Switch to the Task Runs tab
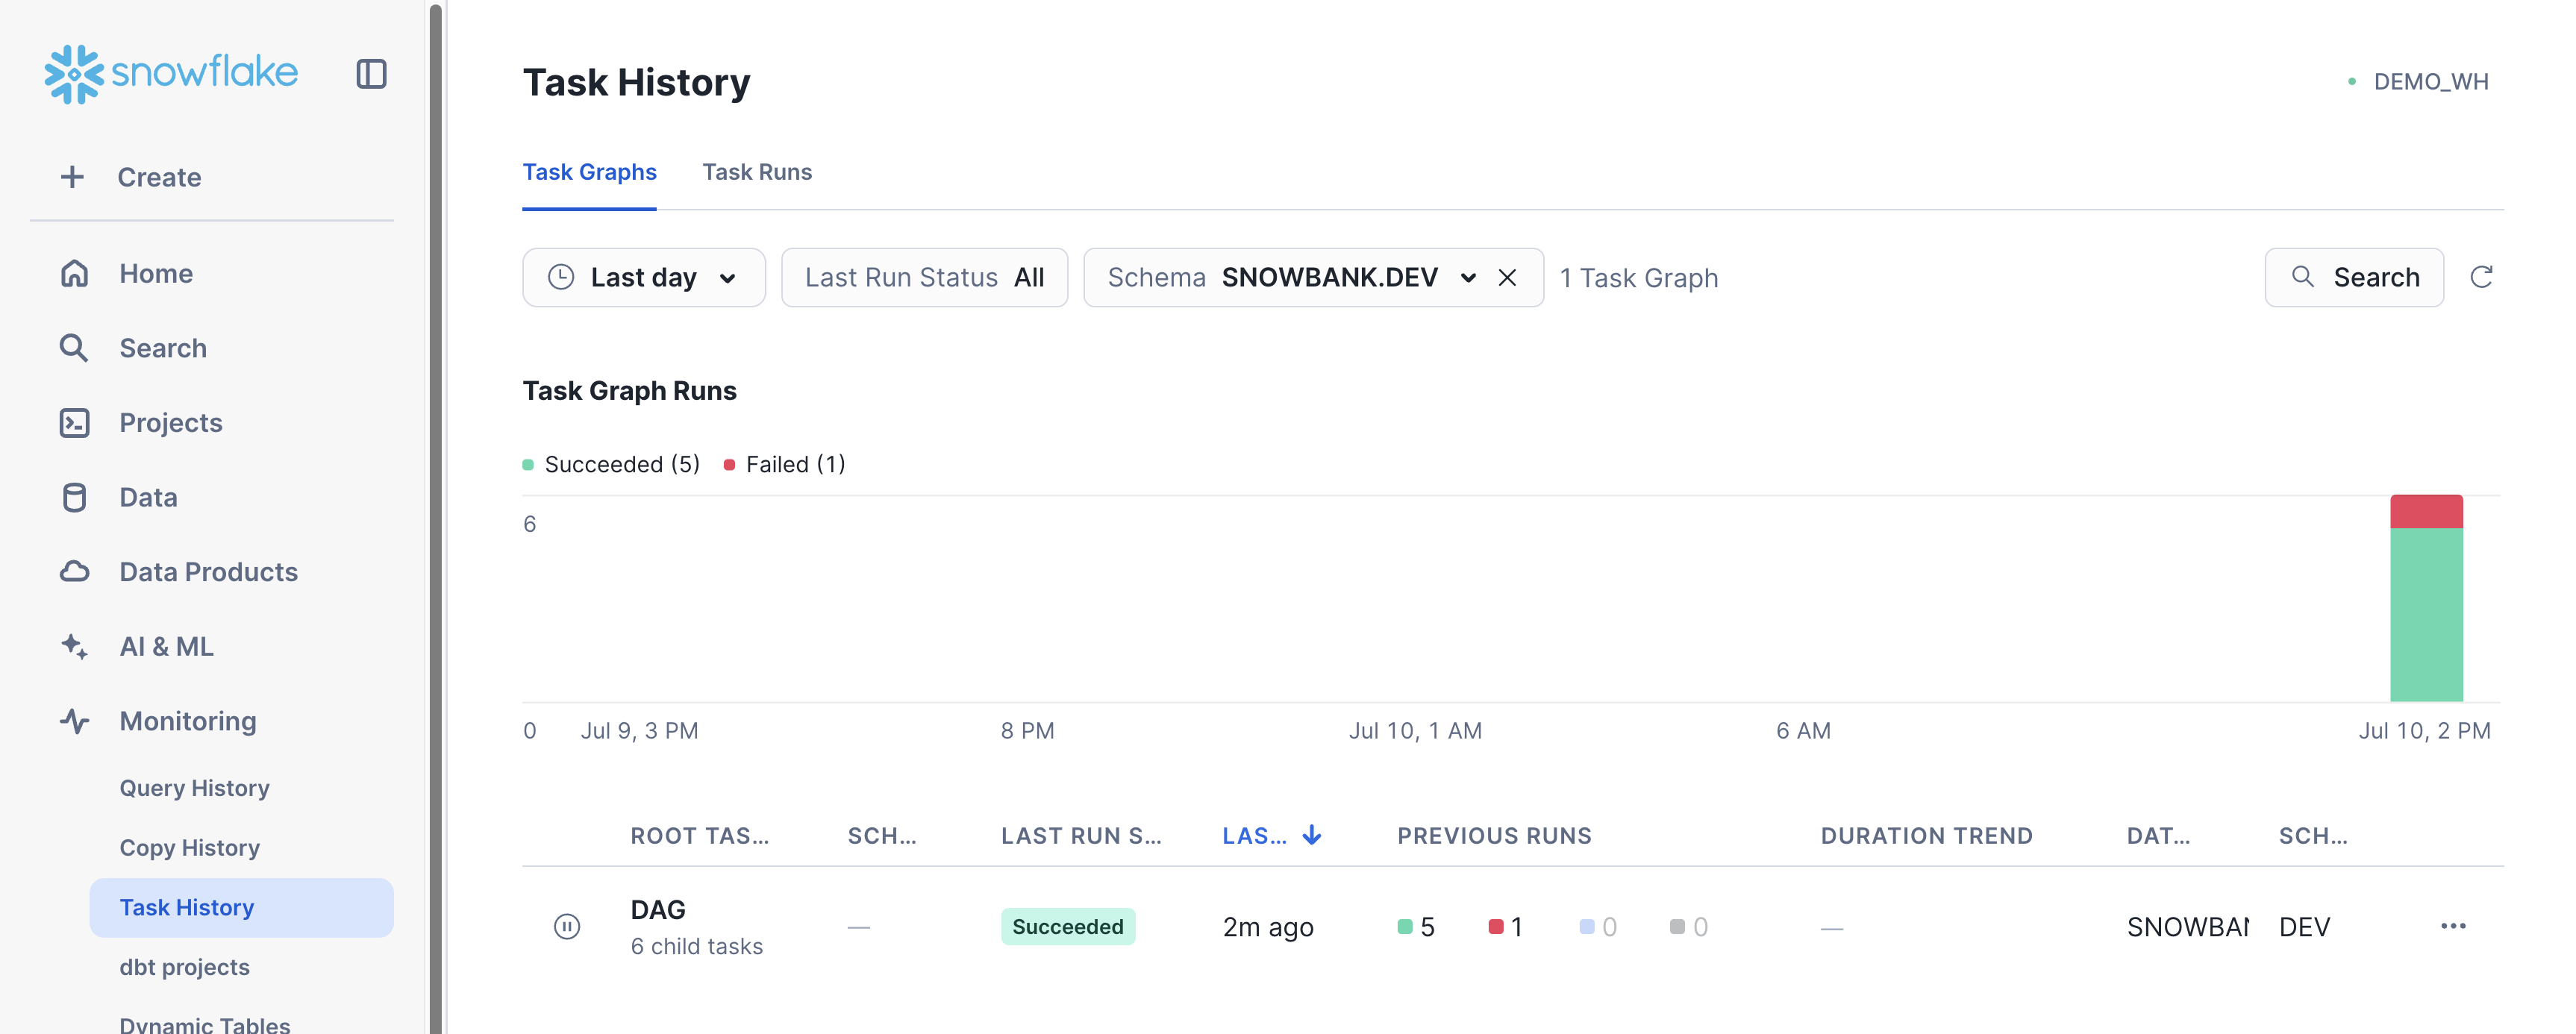Viewport: 2576px width, 1034px height. click(756, 172)
